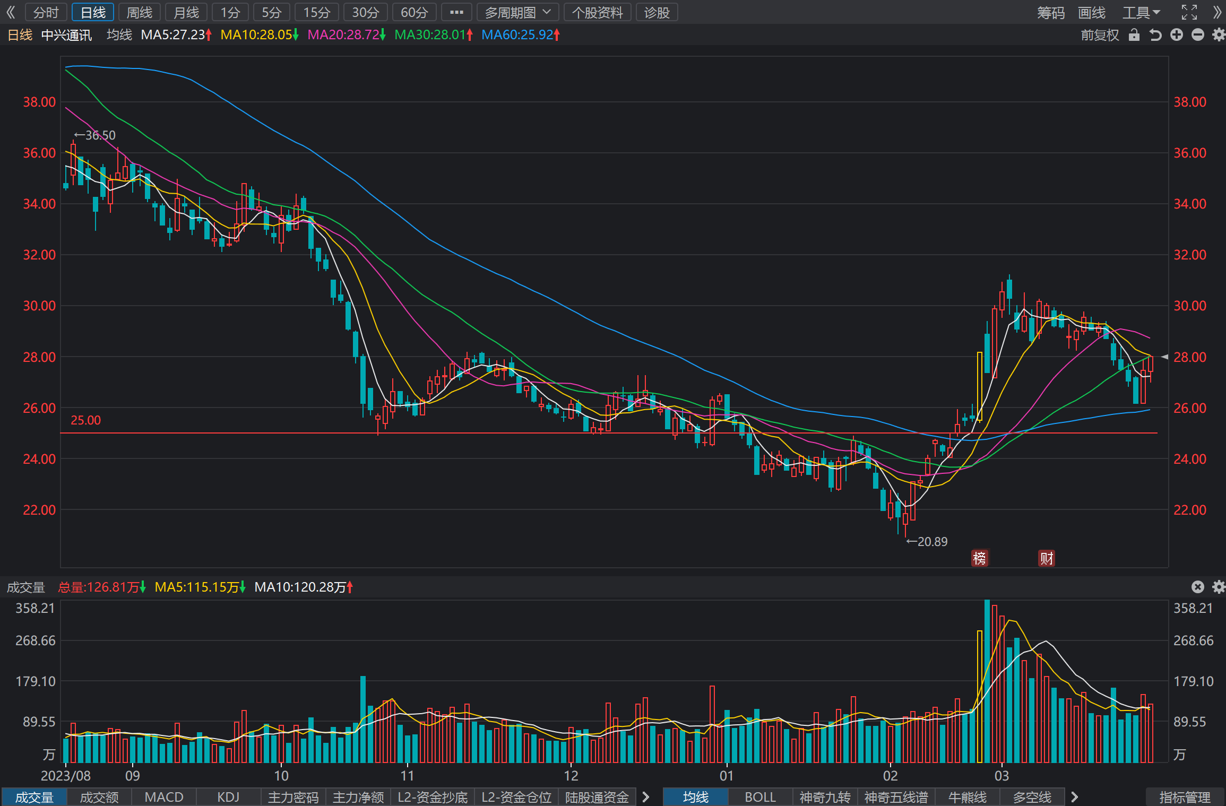Viewport: 1226px width, 806px height.
Task: Select 1分 minute period
Action: click(230, 12)
